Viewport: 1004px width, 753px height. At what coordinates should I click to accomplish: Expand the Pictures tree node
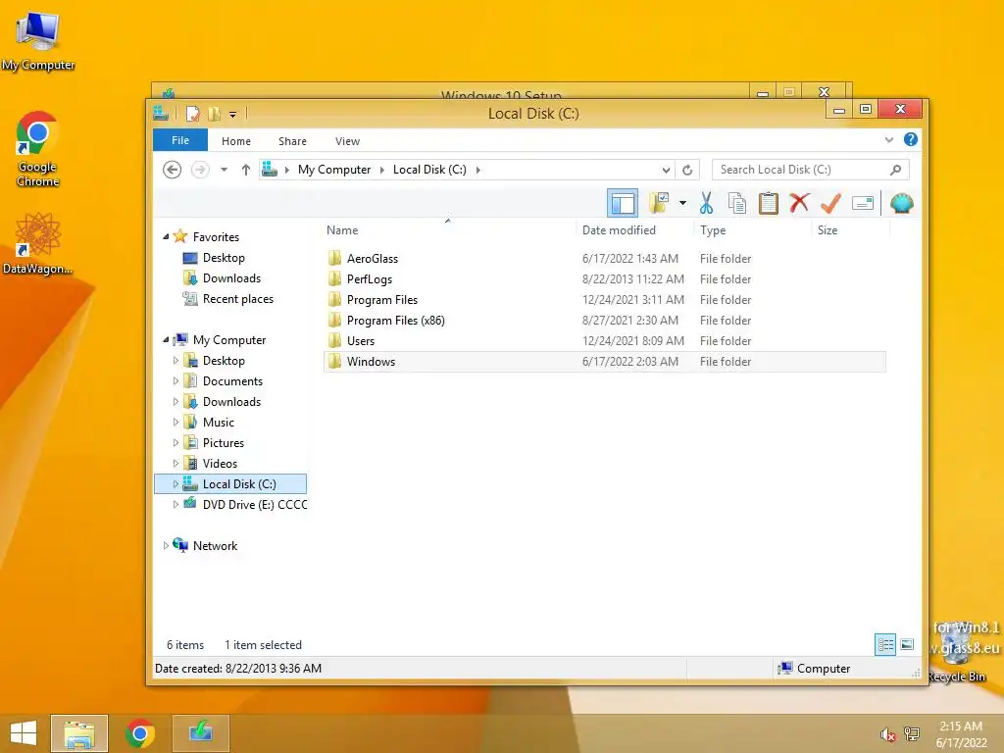(176, 442)
